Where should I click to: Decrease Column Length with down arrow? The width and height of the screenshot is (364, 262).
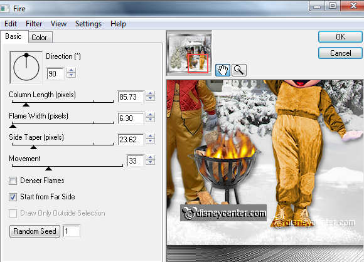tap(151, 98)
